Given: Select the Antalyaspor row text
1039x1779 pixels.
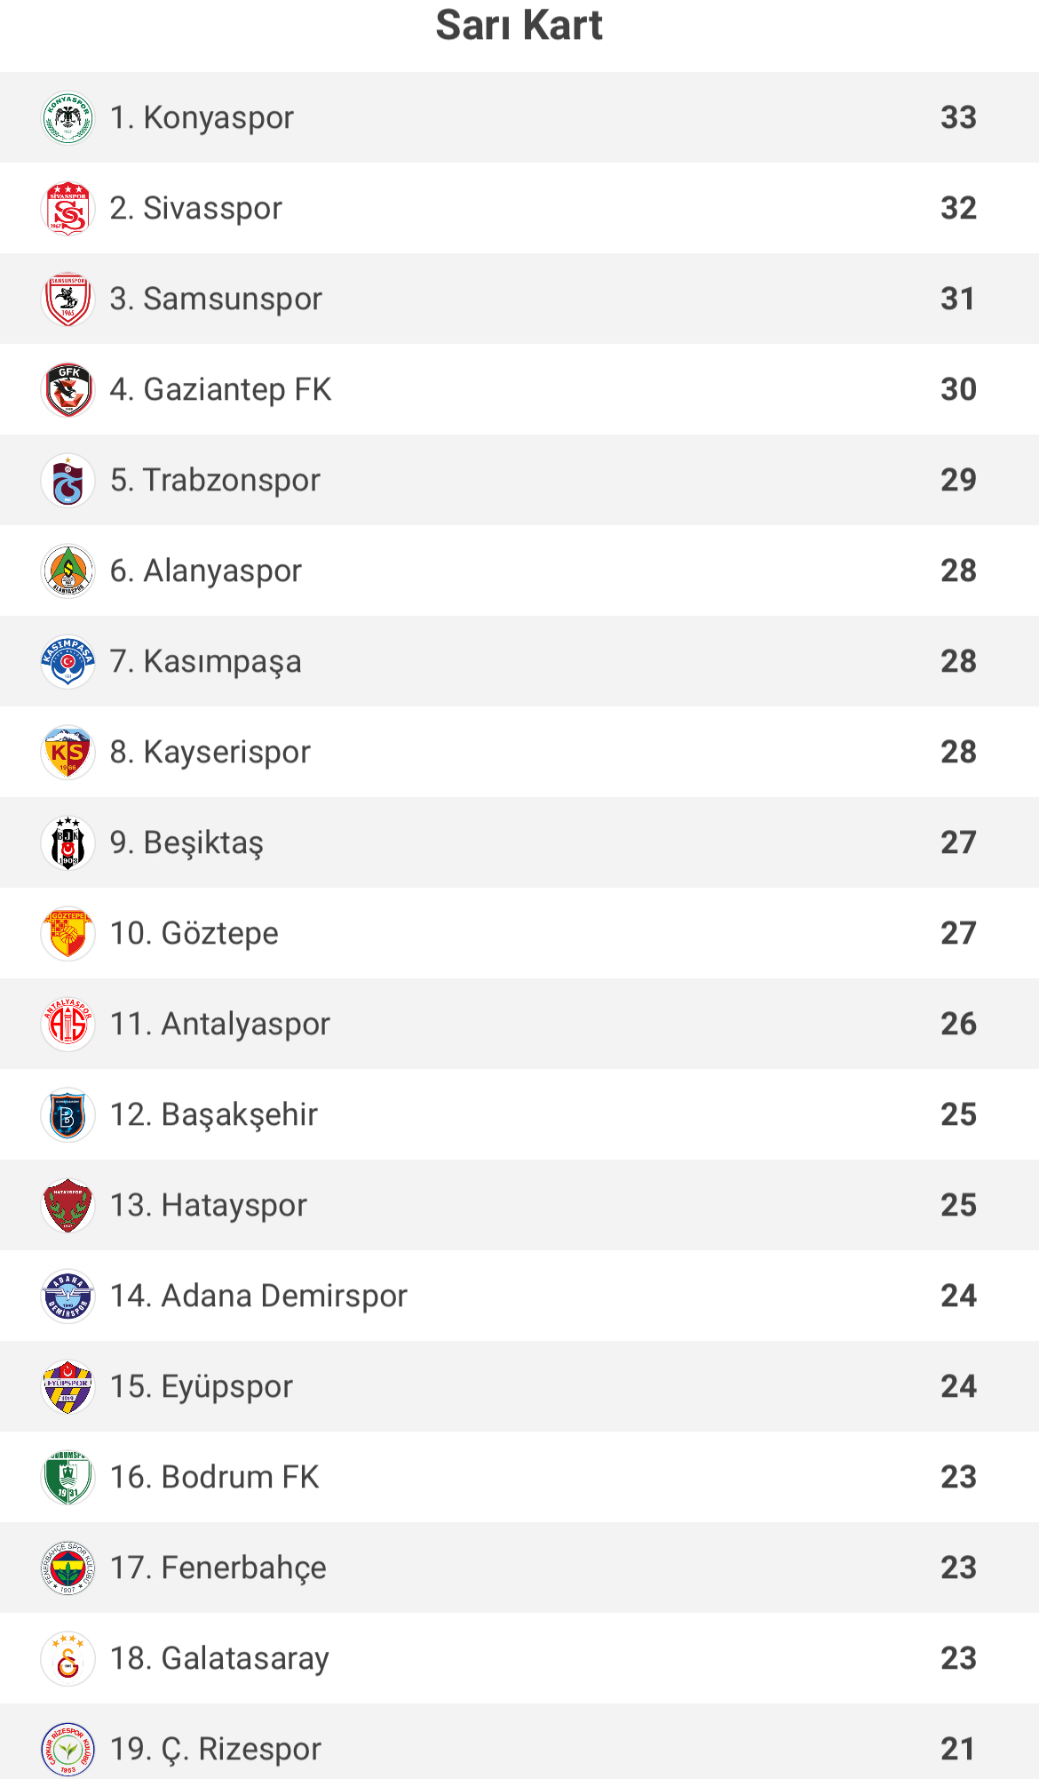Looking at the screenshot, I should coord(220,1024).
